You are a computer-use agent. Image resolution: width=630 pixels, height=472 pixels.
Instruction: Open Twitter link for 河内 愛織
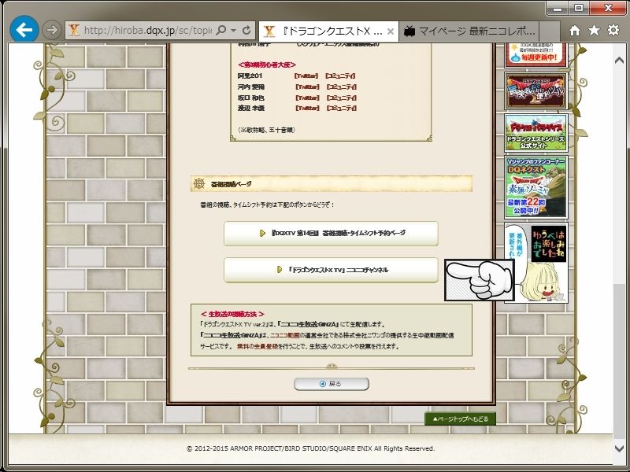[307, 87]
